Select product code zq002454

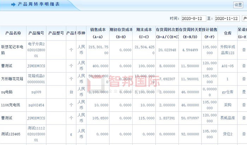pyautogui.click(x=36, y=105)
